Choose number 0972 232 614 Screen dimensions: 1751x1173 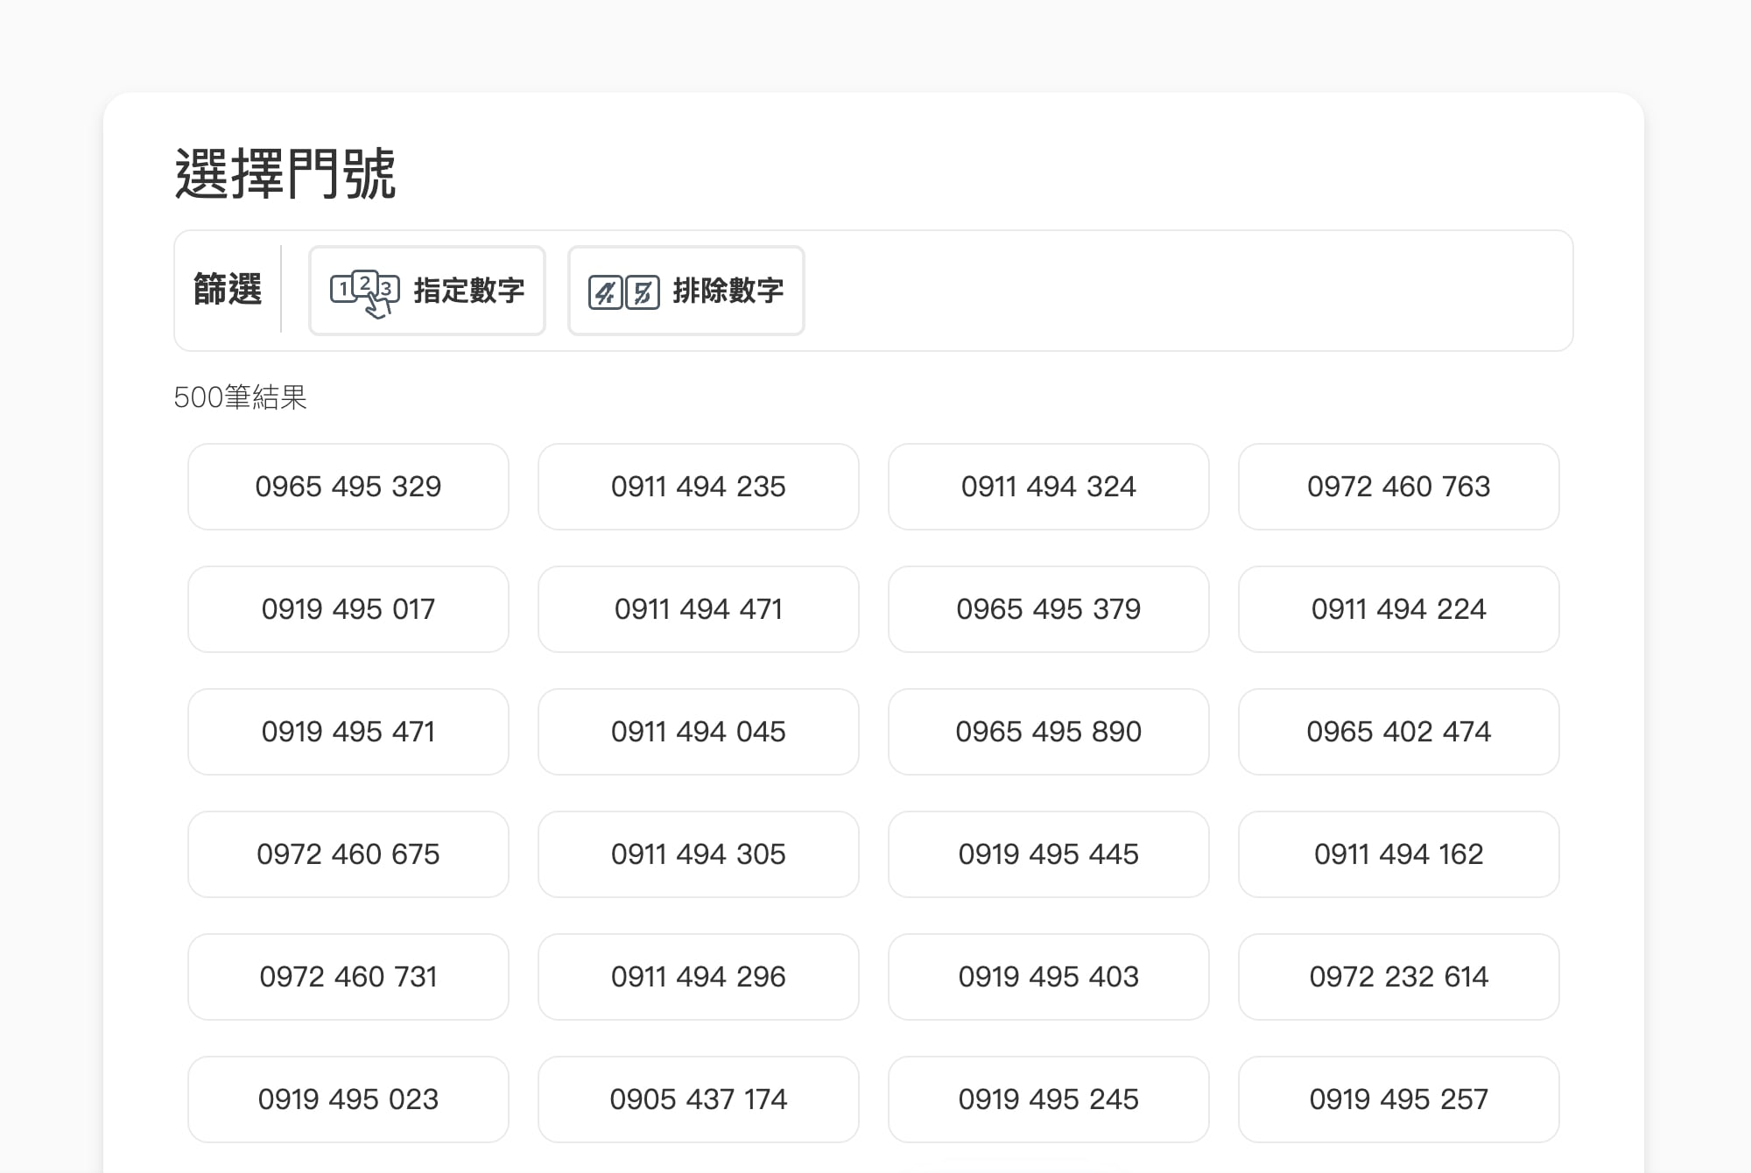(x=1399, y=977)
